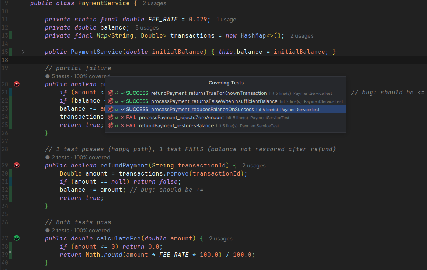Select test processPayment_returnsFalseWhenInsufficientBalance in Covering Tests

225,101
